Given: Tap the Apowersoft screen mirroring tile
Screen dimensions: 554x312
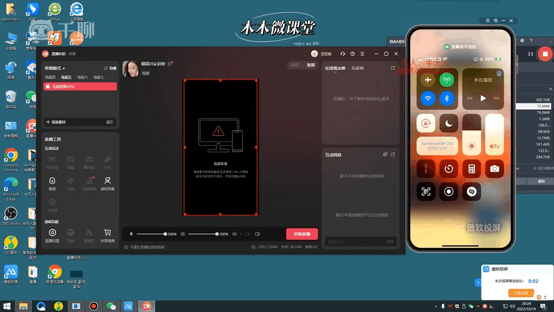Looking at the screenshot, I should point(437,146).
